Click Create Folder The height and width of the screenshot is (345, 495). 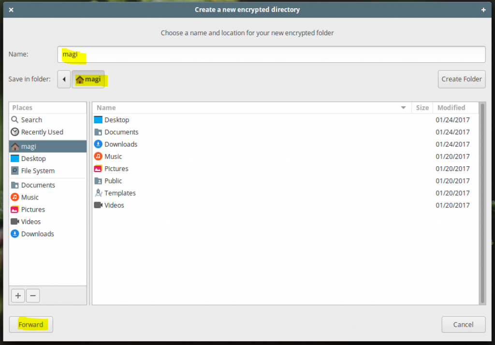(461, 79)
